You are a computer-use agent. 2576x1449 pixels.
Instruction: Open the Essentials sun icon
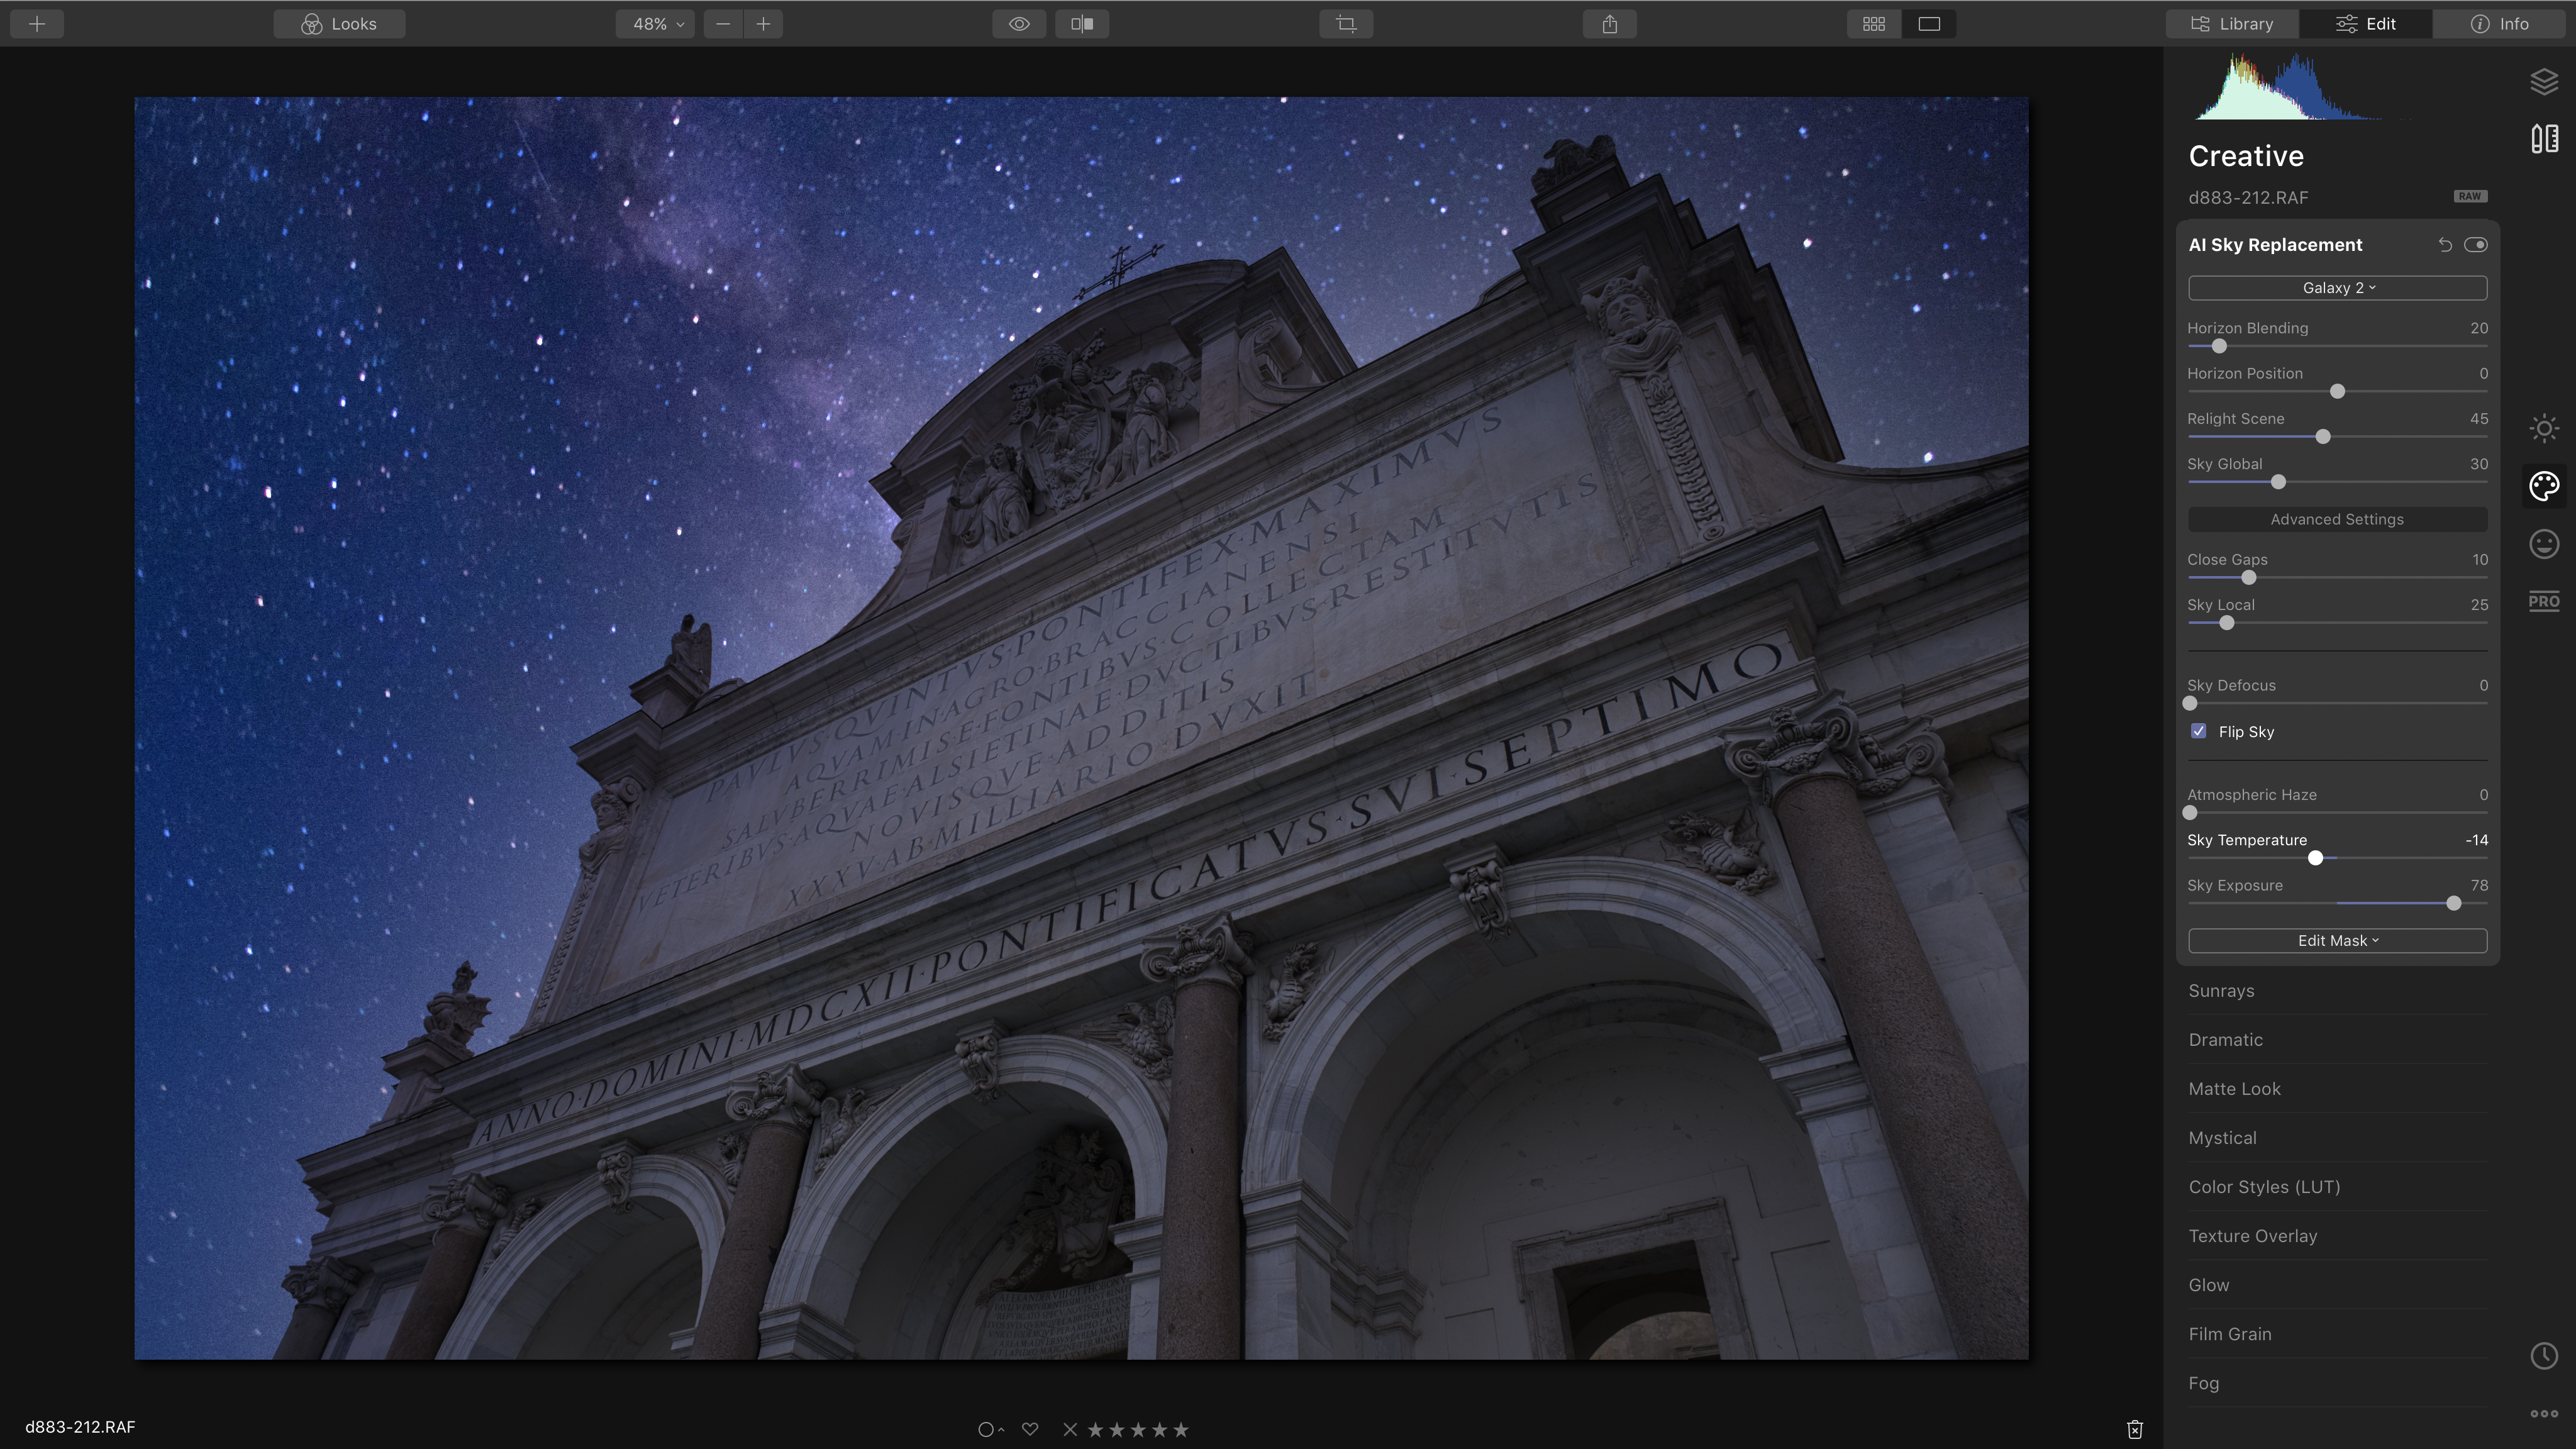pyautogui.click(x=2544, y=429)
